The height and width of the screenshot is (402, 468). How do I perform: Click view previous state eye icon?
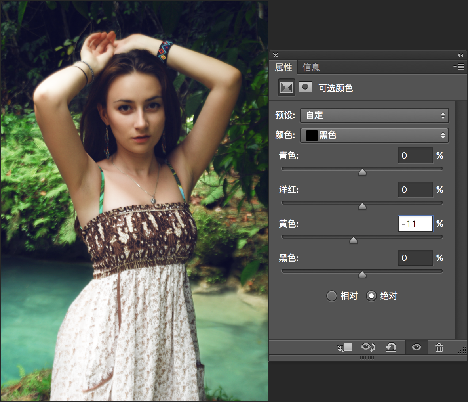tap(368, 347)
